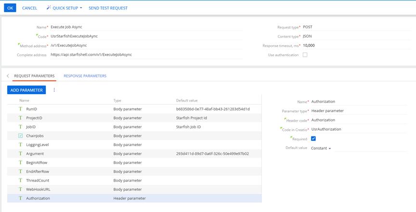The width and height of the screenshot is (416, 212).
Task: Click the text type icon for EndAfterRow
Action: [x=20, y=172]
